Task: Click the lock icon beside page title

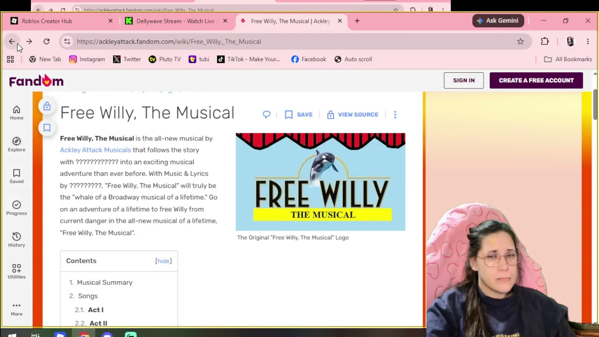Action: tap(47, 107)
